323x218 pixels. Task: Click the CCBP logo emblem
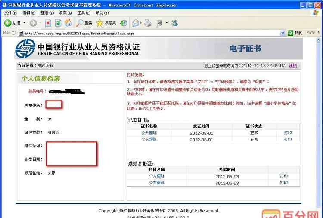(x=25, y=49)
